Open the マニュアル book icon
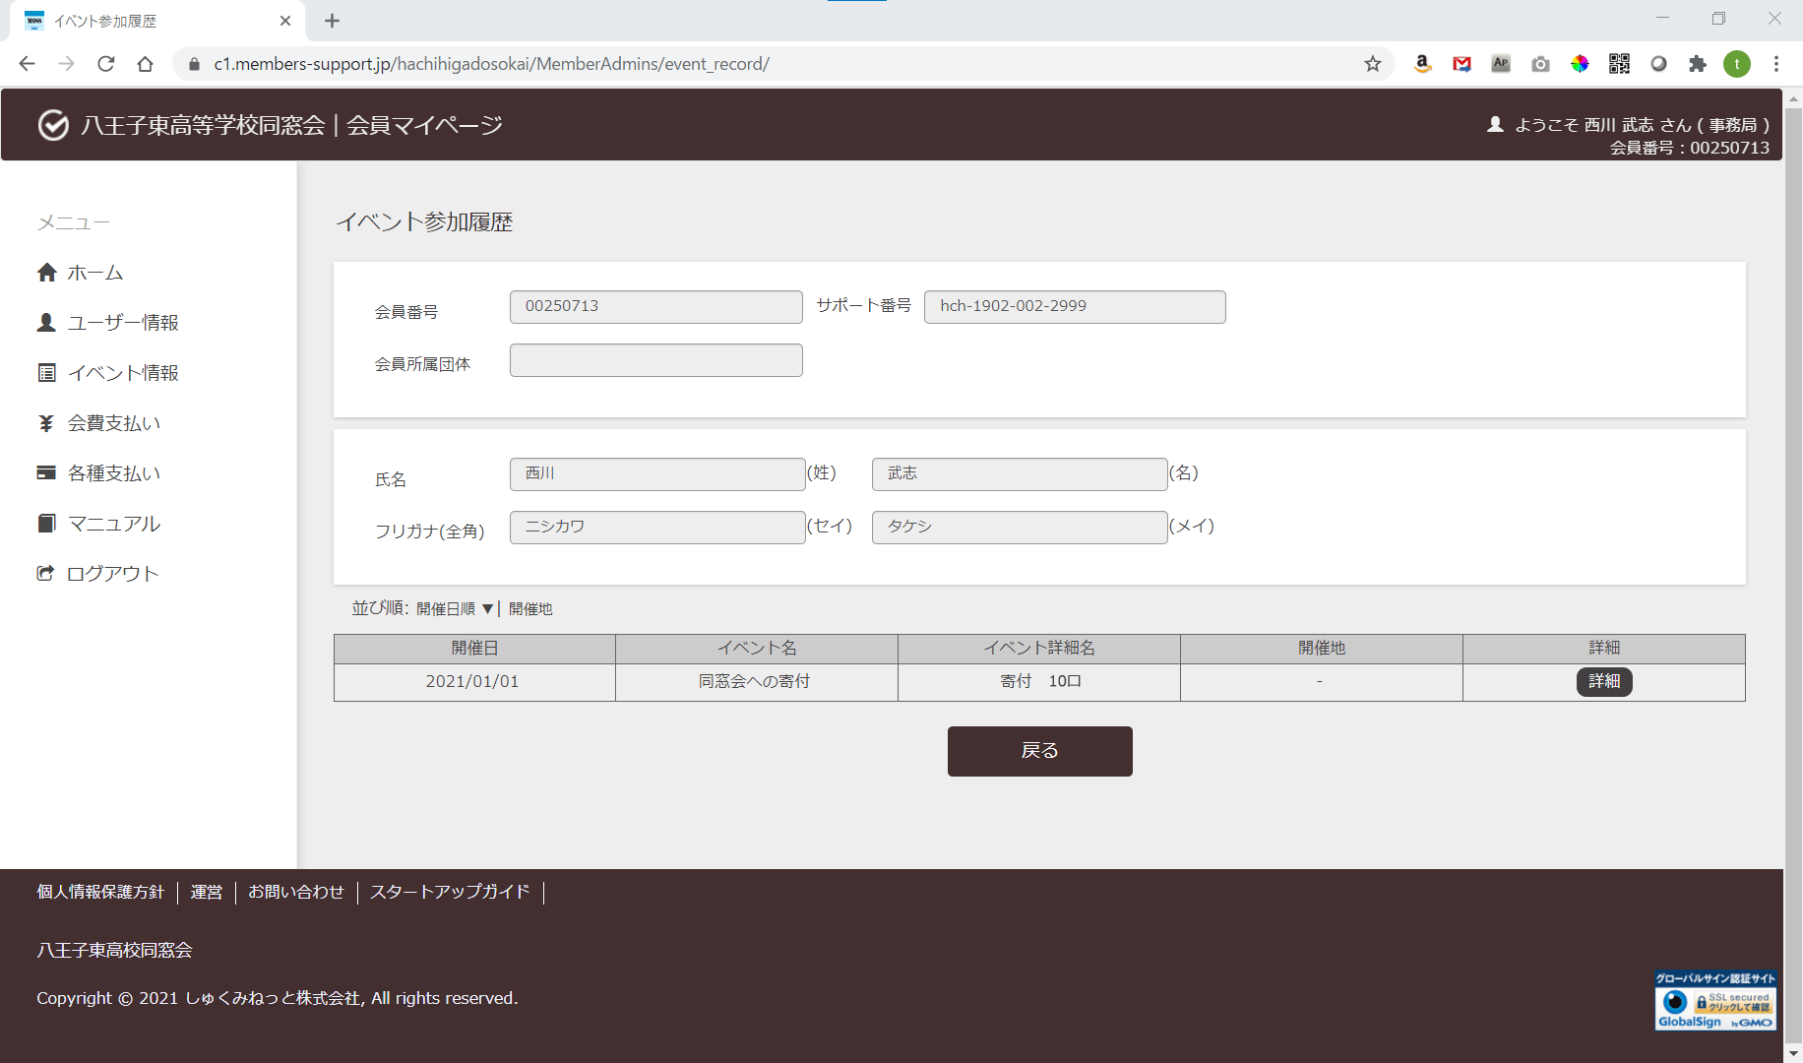This screenshot has height=1063, width=1803. [x=46, y=523]
